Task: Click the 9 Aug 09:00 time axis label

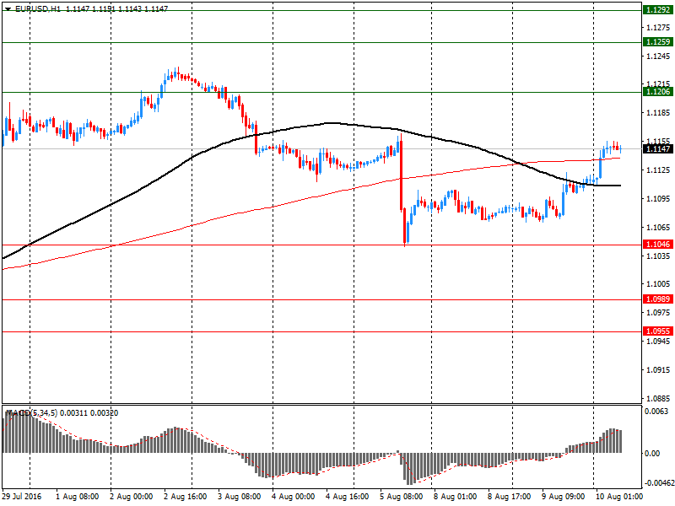Action: [x=563, y=497]
